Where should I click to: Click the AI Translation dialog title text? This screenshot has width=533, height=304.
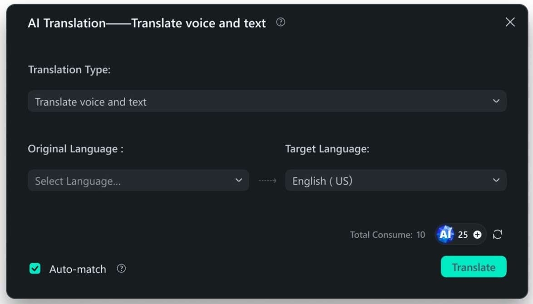147,23
